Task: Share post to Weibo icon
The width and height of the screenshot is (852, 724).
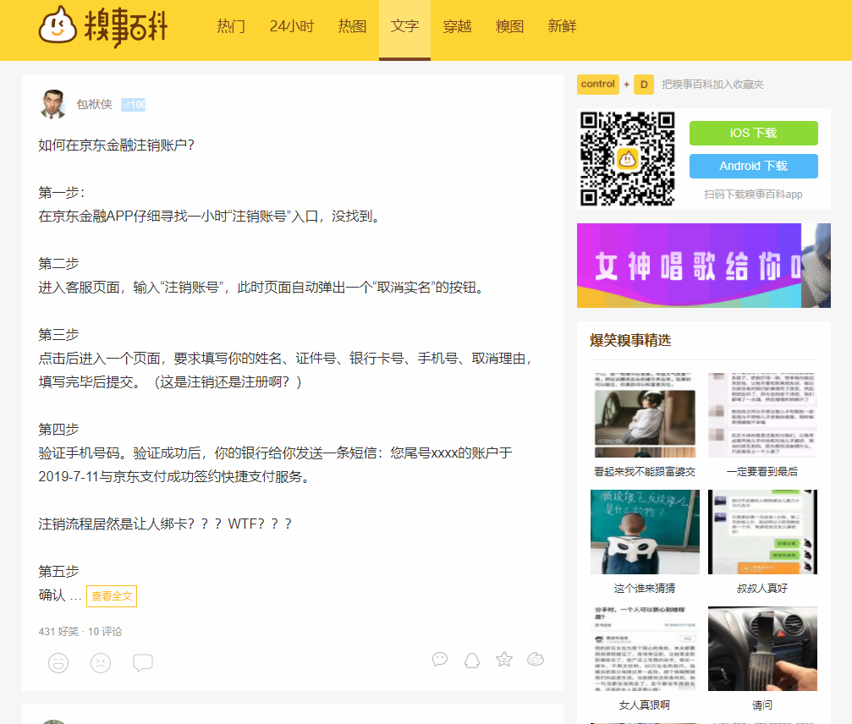Action: [536, 660]
